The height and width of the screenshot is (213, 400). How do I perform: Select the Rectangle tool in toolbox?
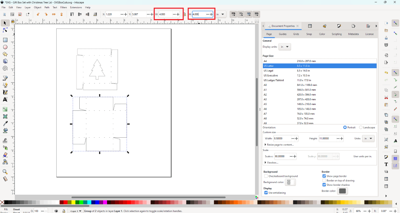tap(5, 40)
